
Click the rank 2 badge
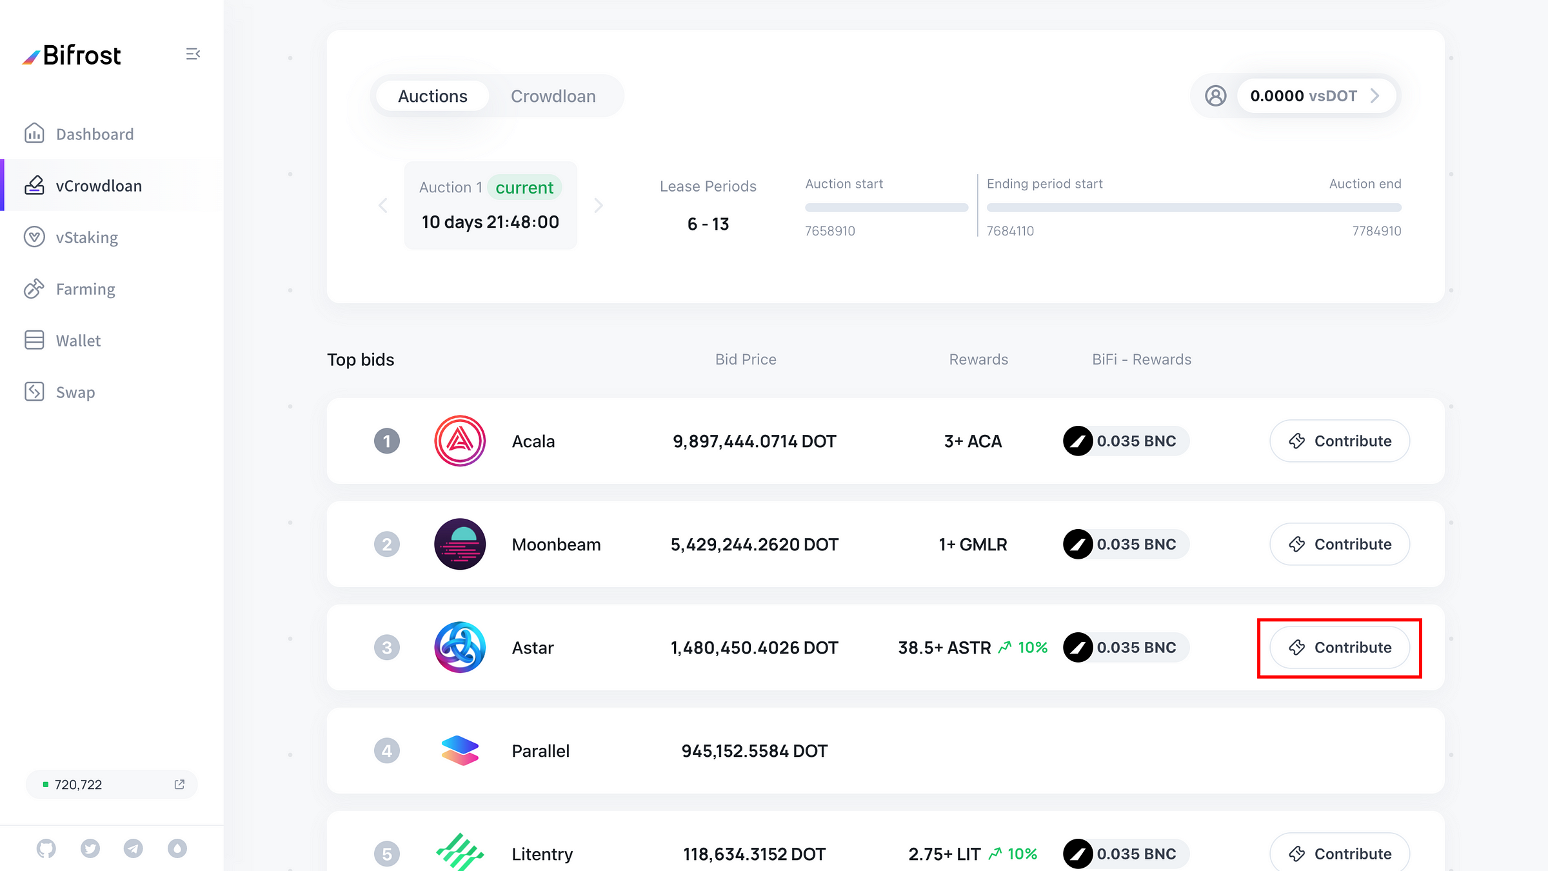click(x=387, y=544)
